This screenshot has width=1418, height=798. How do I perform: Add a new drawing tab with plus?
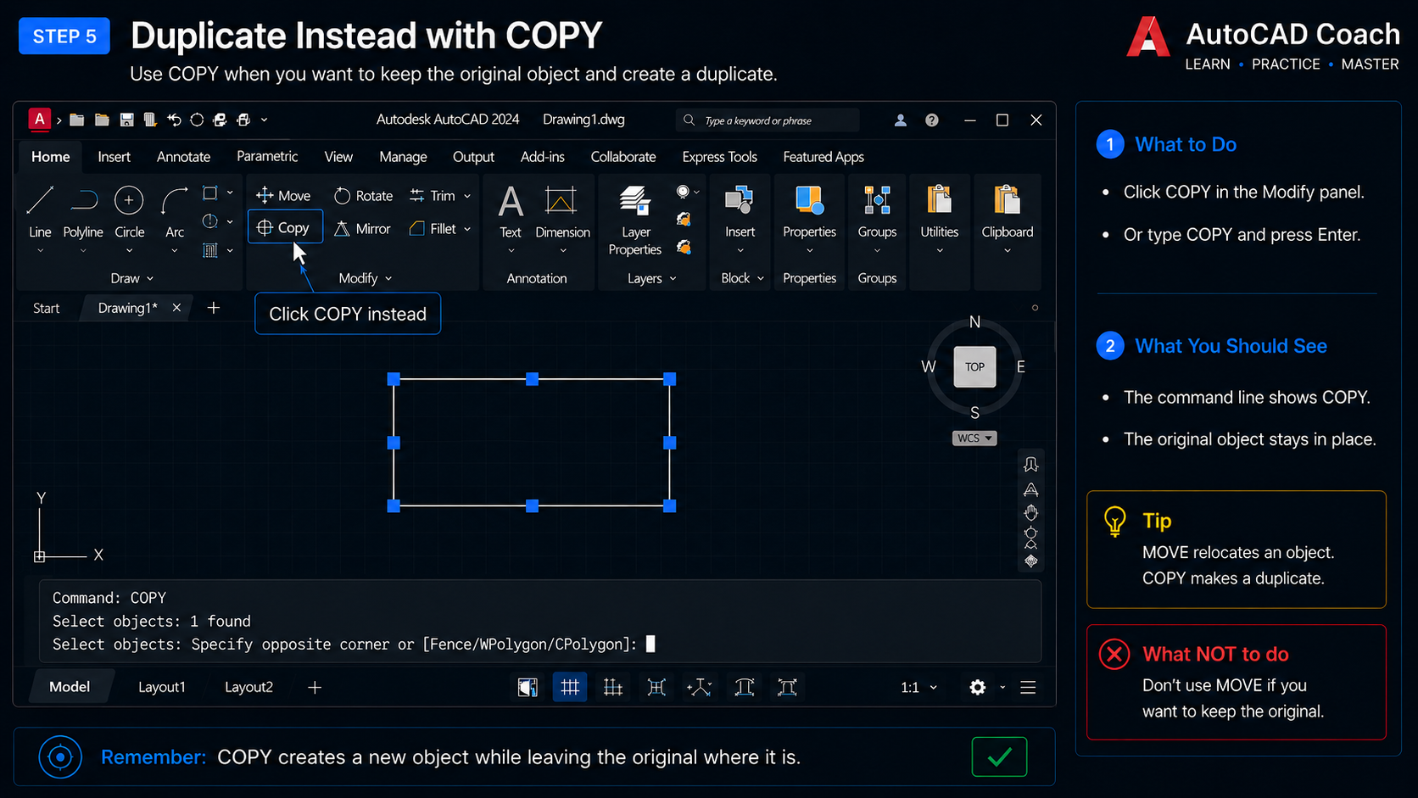coord(214,308)
